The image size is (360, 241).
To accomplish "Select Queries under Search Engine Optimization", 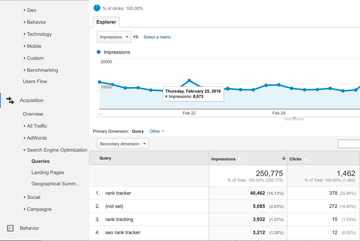I will click(40, 161).
